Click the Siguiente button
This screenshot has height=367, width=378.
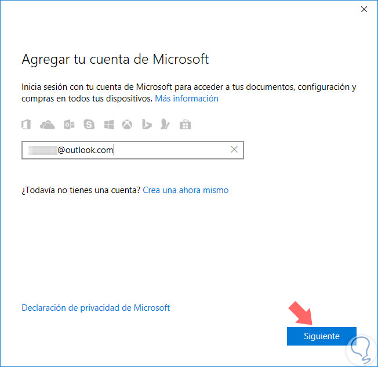(x=322, y=336)
